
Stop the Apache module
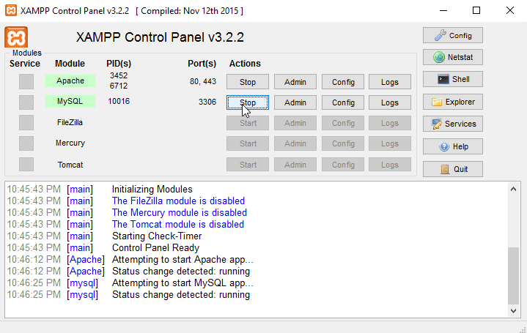tap(247, 82)
